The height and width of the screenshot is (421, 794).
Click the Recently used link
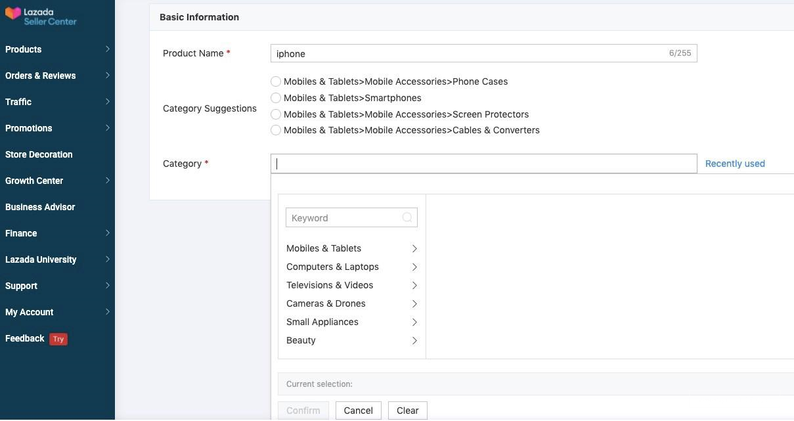pyautogui.click(x=735, y=164)
